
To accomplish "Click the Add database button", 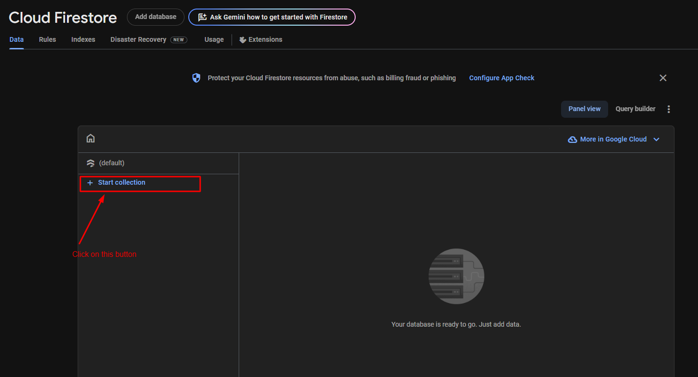I will coord(155,17).
